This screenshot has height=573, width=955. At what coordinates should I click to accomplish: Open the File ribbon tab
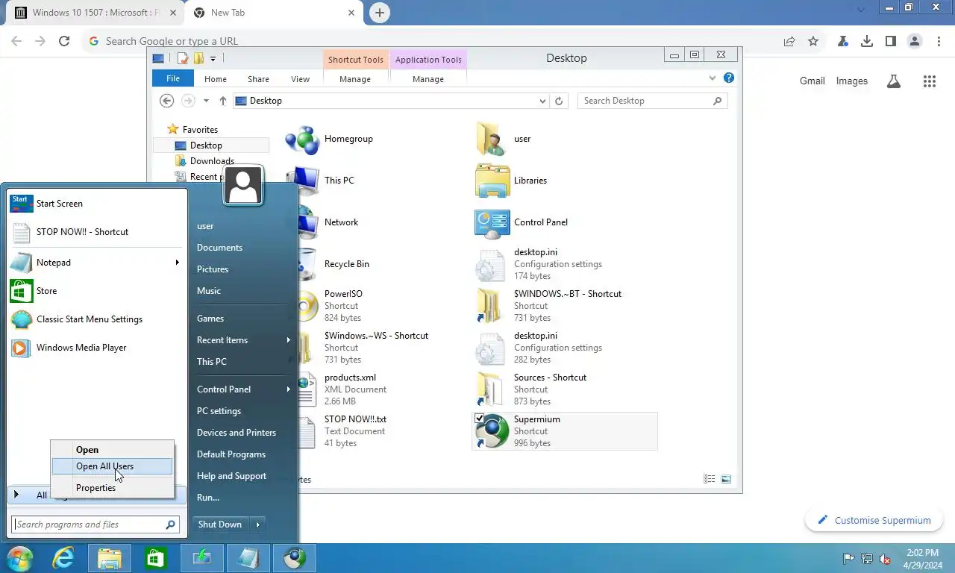[173, 79]
